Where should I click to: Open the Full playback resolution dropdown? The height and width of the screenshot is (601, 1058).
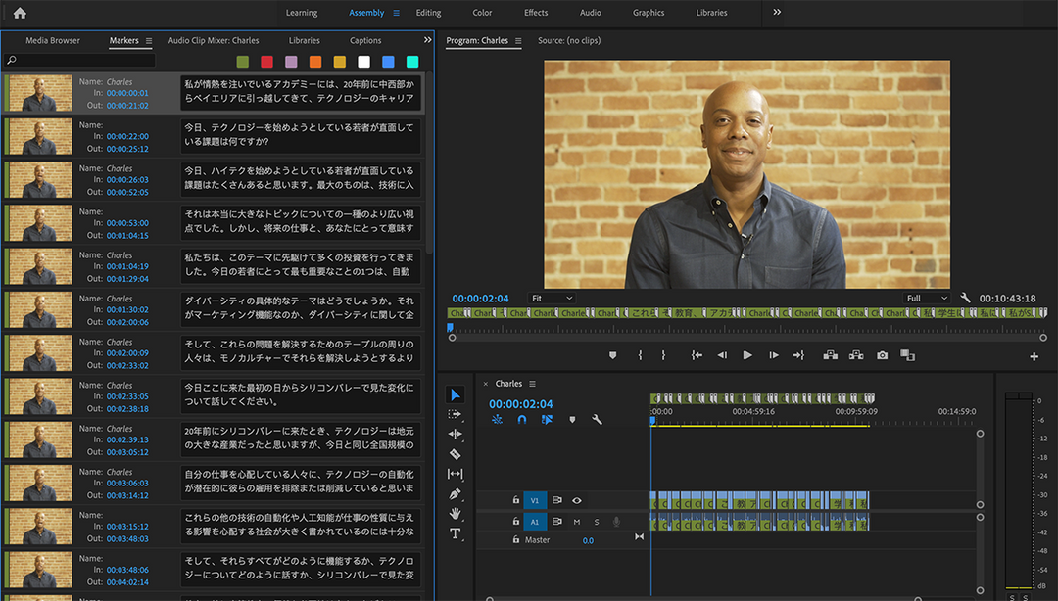point(925,298)
